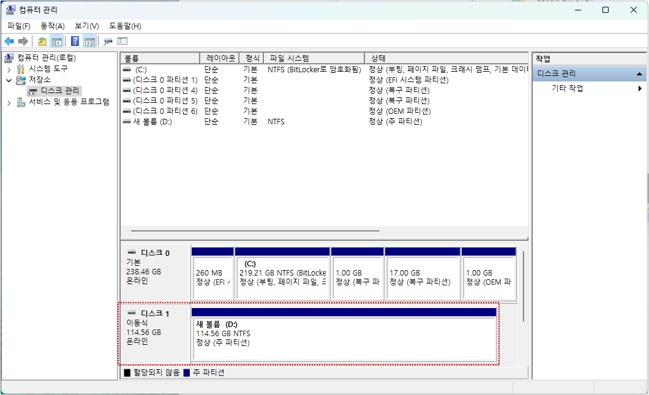Click '정상 (OEM 파티션)' status text
Screen dimensions: 649x395
(x=400, y=111)
